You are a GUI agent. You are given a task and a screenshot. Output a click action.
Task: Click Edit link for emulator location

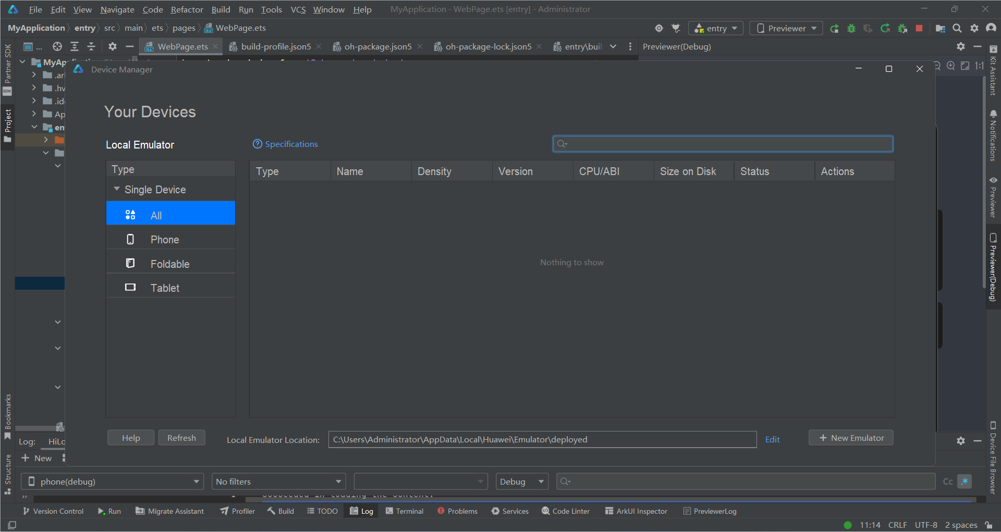pos(772,439)
